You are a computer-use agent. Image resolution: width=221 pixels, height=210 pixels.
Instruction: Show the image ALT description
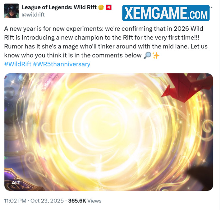click(16, 183)
